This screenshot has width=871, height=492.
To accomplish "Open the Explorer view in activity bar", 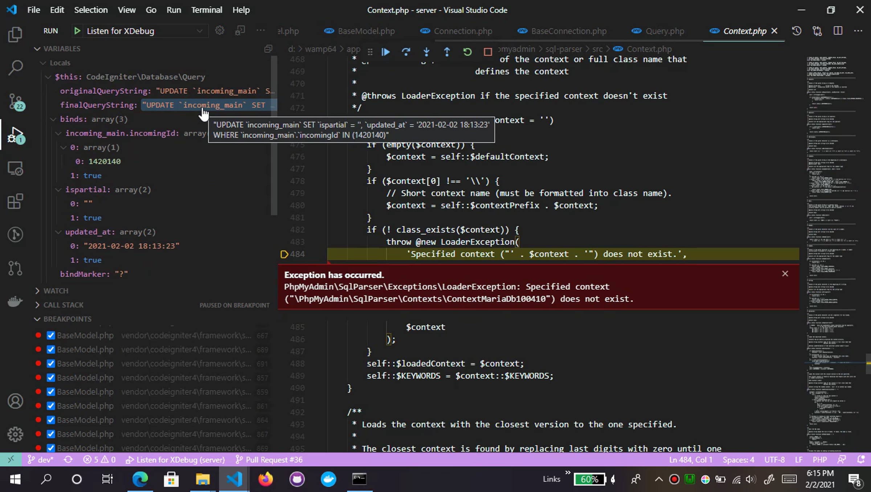I will [15, 34].
